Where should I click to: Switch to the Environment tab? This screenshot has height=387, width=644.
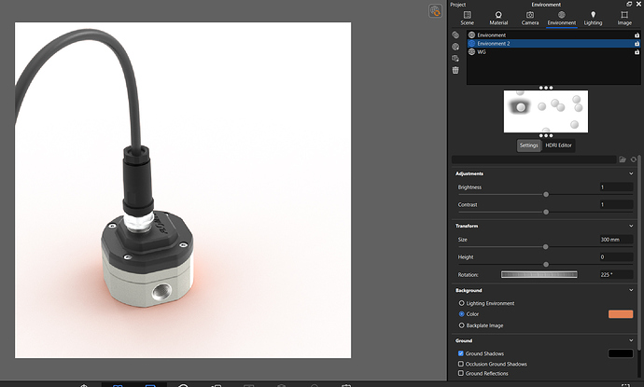tap(562, 19)
